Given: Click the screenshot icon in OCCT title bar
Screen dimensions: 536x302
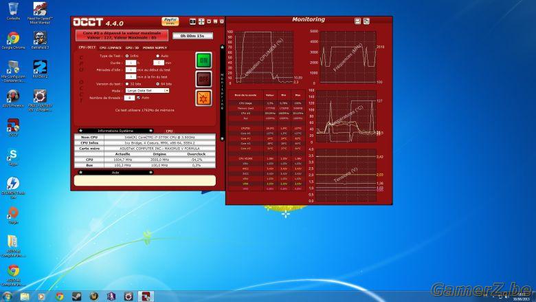Looking at the screenshot, I should [192, 21].
